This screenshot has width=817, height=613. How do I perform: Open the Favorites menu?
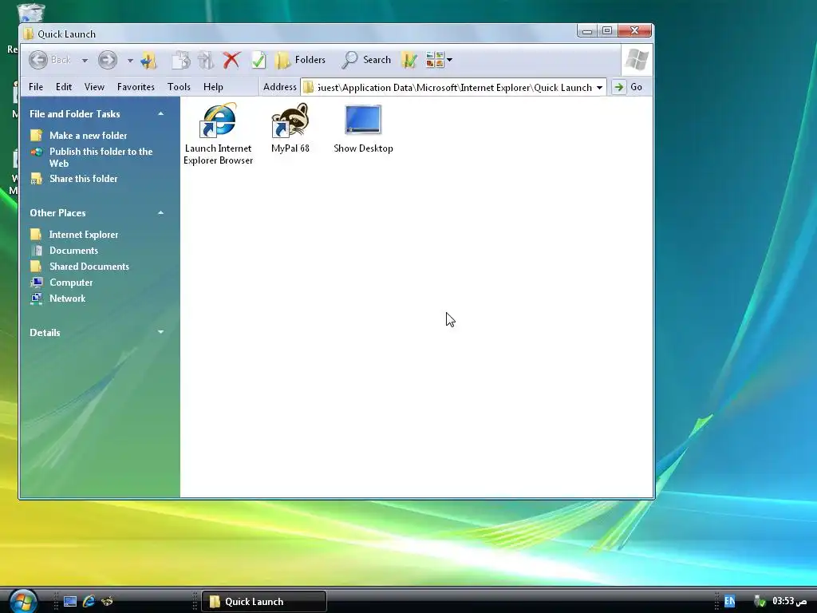(x=136, y=87)
